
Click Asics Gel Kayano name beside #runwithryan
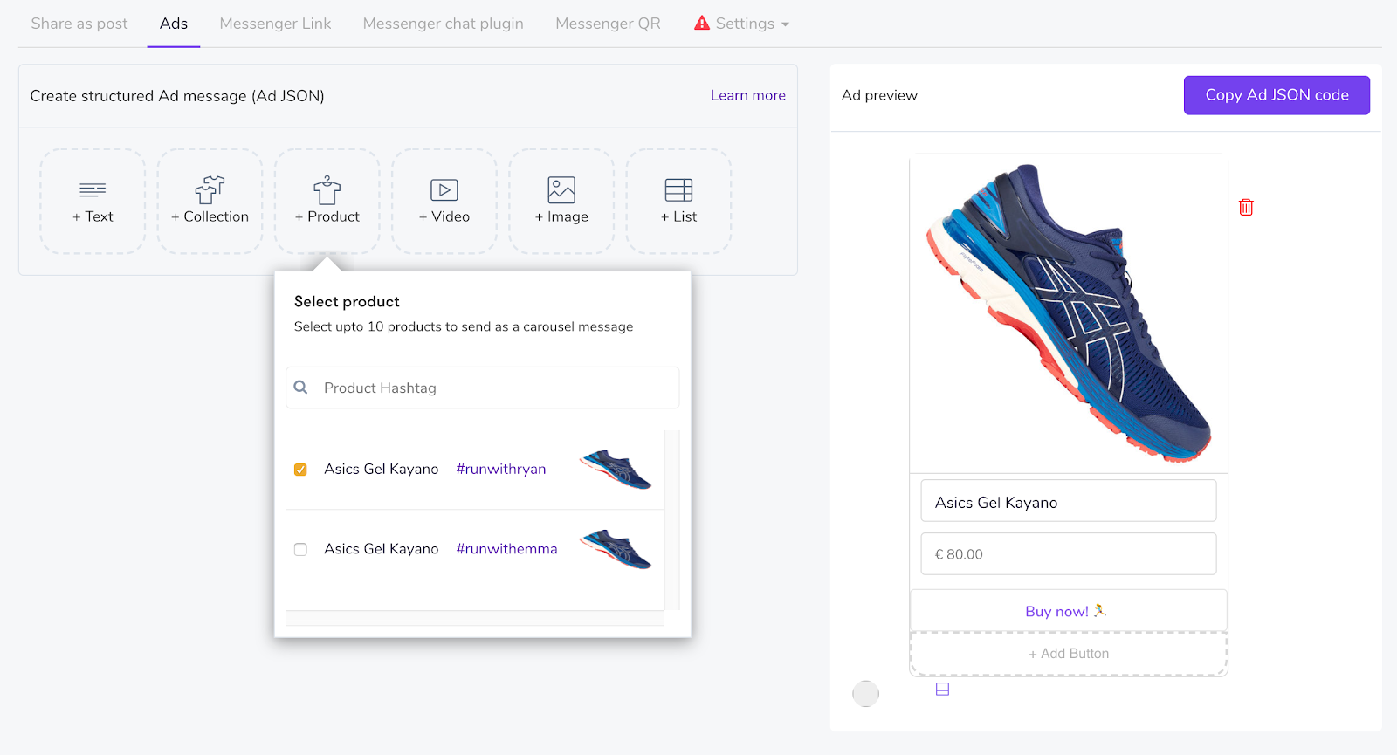(382, 469)
